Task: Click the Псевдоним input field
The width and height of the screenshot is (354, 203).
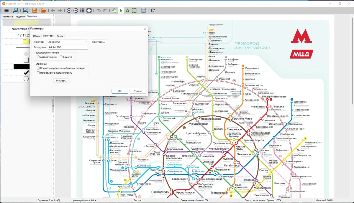Action: coord(68,47)
